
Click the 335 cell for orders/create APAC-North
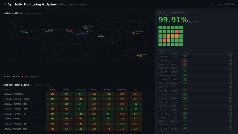108,104
